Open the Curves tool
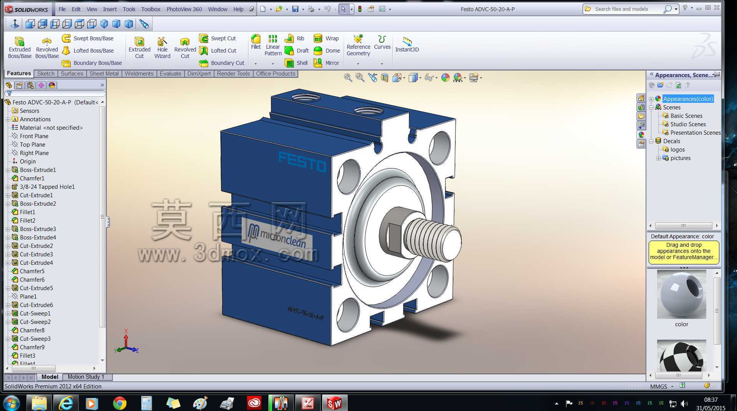The image size is (737, 411). pyautogui.click(x=382, y=42)
